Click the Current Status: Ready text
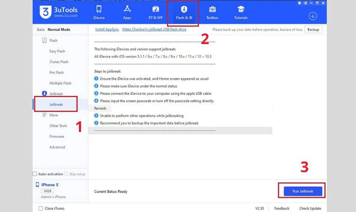Image resolution: width=356 pixels, height=212 pixels. (111, 192)
